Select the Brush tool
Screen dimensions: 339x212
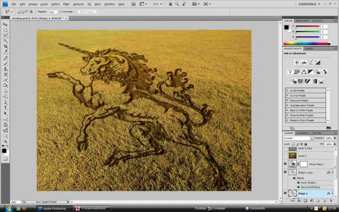(6, 63)
